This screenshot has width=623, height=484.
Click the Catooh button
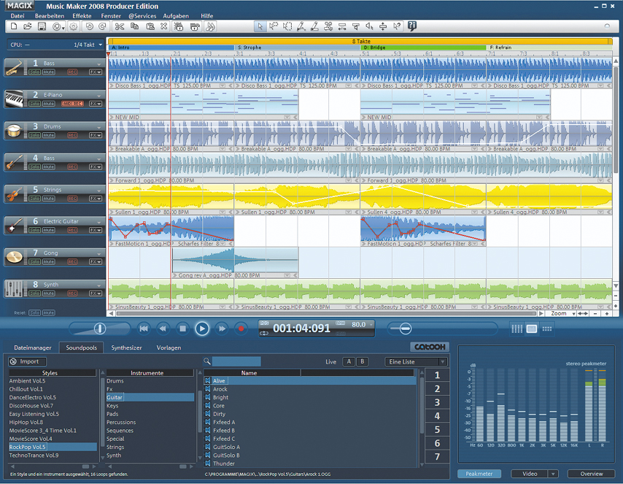pos(430,347)
